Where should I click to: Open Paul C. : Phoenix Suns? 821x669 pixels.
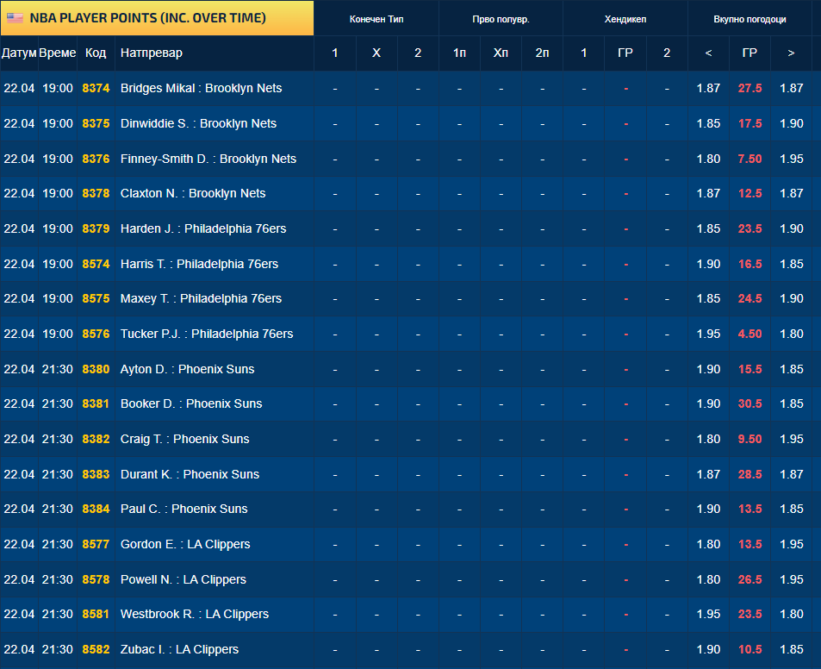[183, 508]
